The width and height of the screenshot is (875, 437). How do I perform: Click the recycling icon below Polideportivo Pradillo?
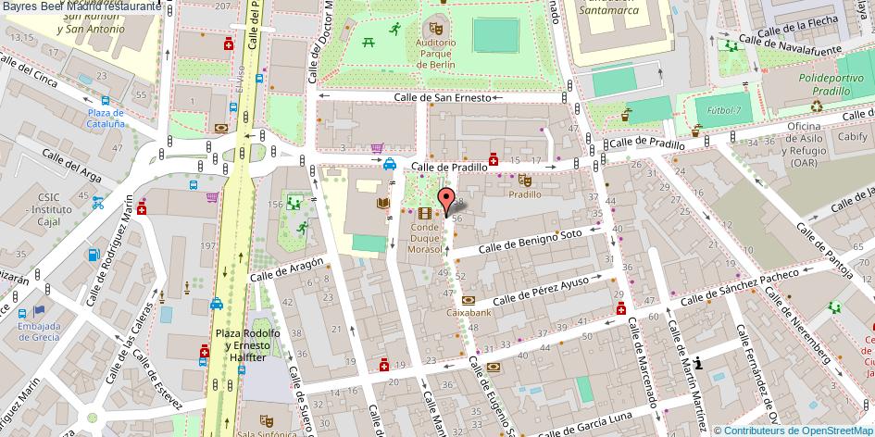(817, 105)
